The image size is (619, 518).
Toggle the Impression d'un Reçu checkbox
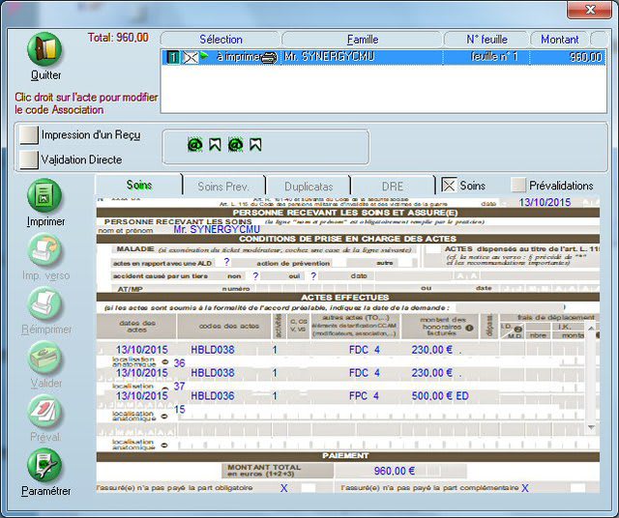(27, 134)
